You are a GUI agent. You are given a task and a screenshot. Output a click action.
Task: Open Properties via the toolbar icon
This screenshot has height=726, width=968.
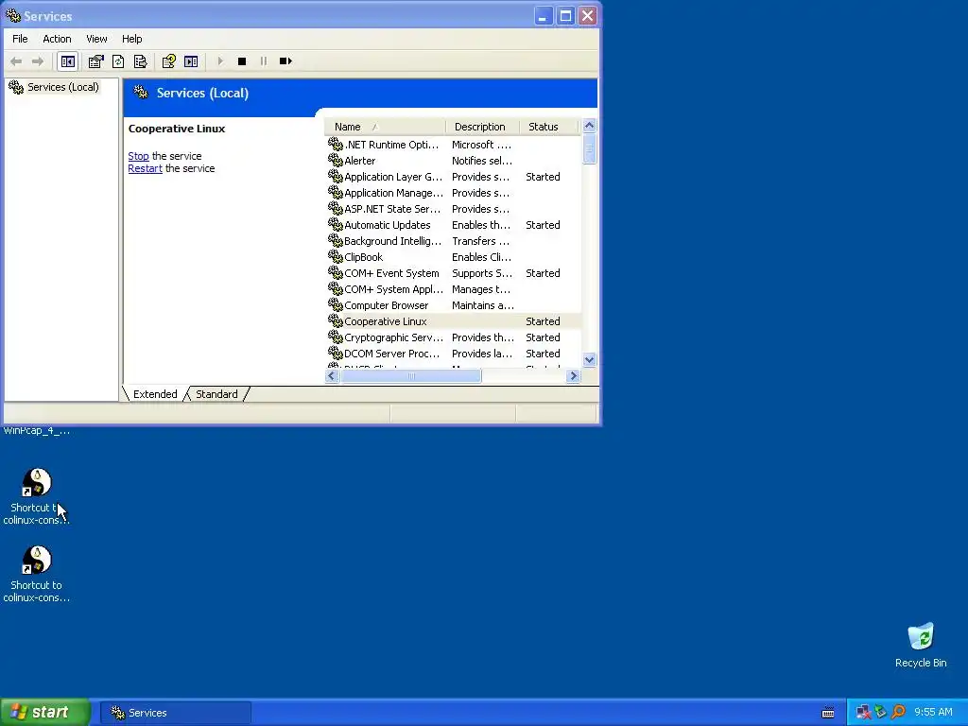95,61
